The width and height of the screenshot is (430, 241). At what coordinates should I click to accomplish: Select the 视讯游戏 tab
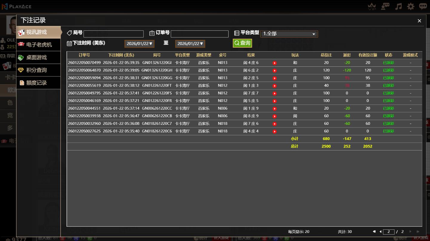[x=38, y=32]
